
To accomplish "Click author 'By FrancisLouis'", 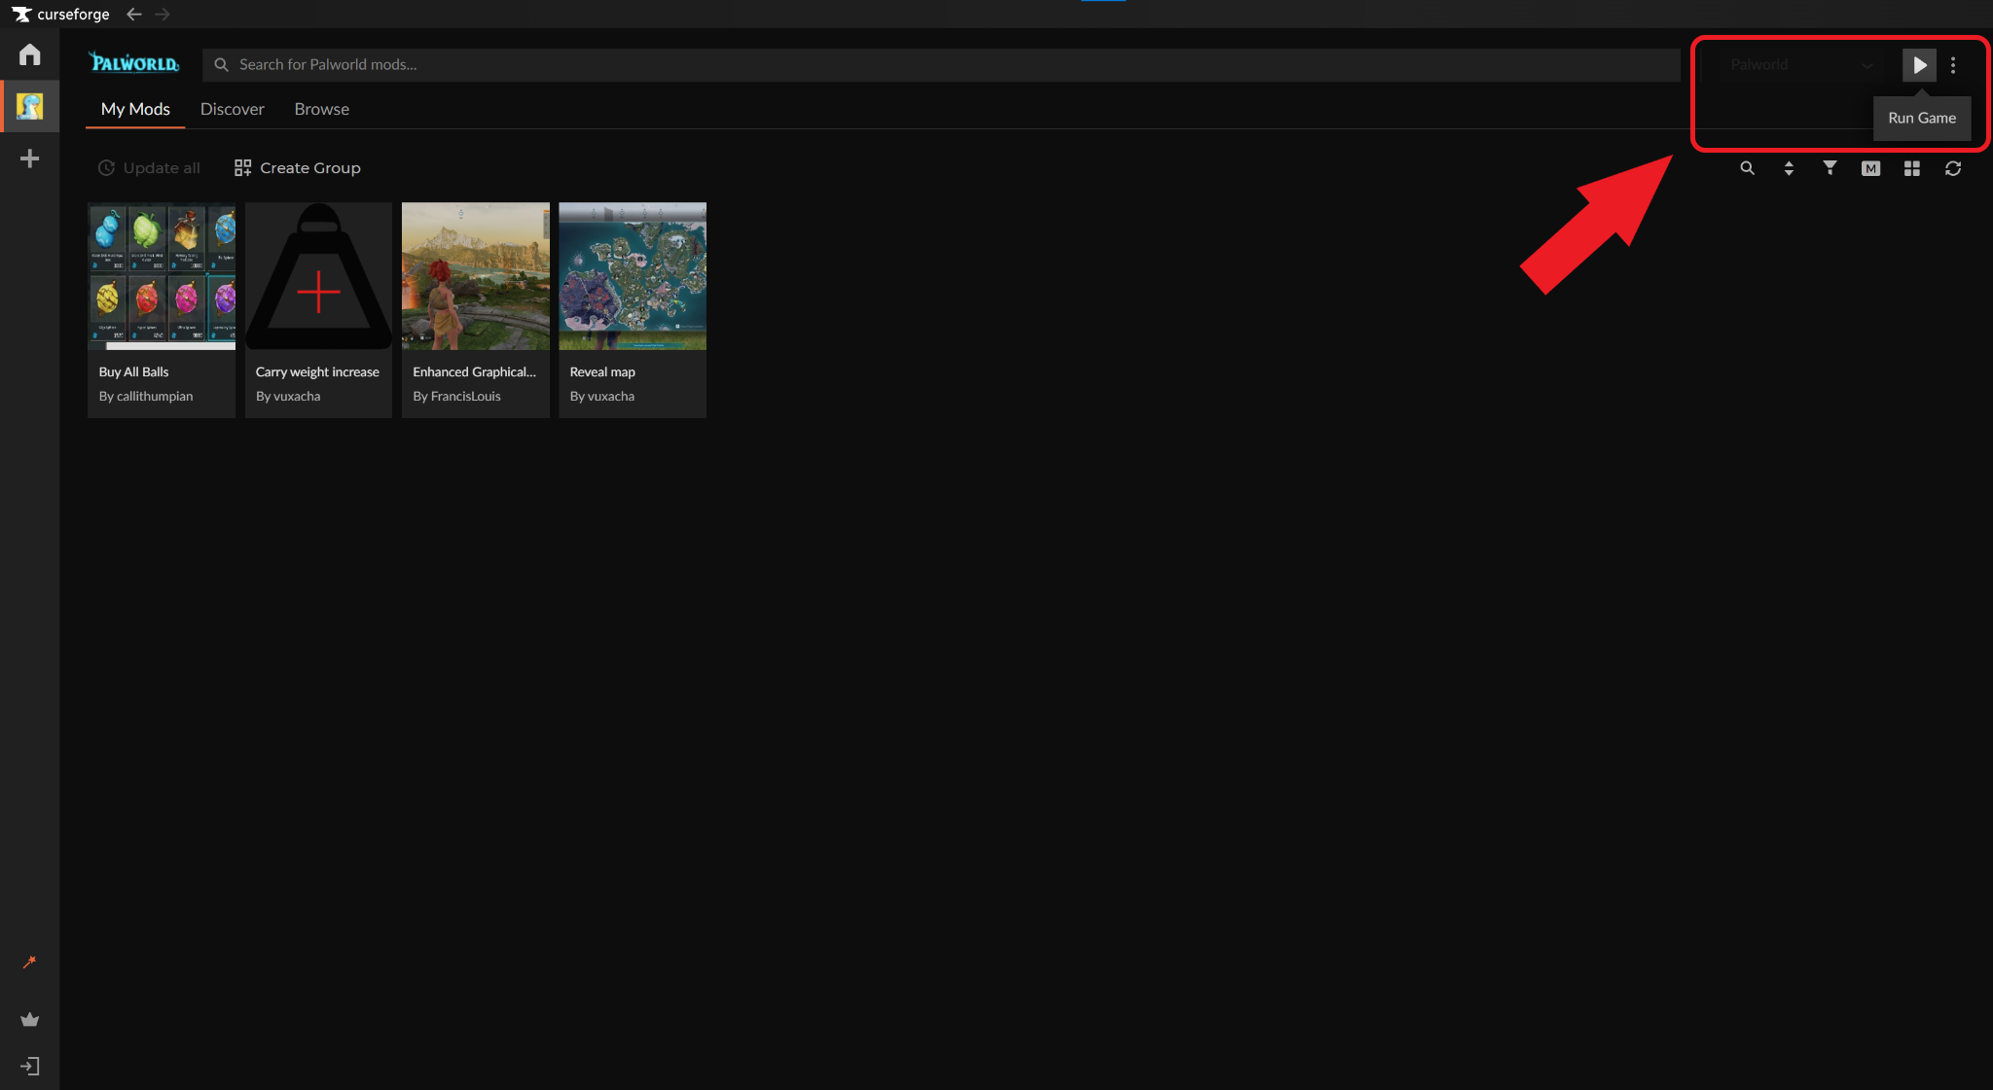I will pos(456,396).
